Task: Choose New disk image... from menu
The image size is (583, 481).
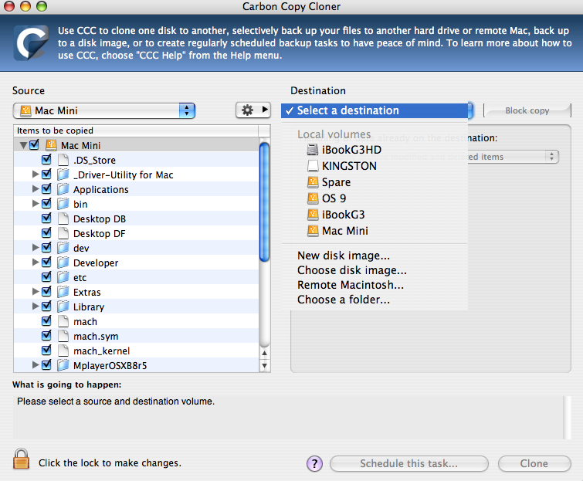Action: pos(375,256)
